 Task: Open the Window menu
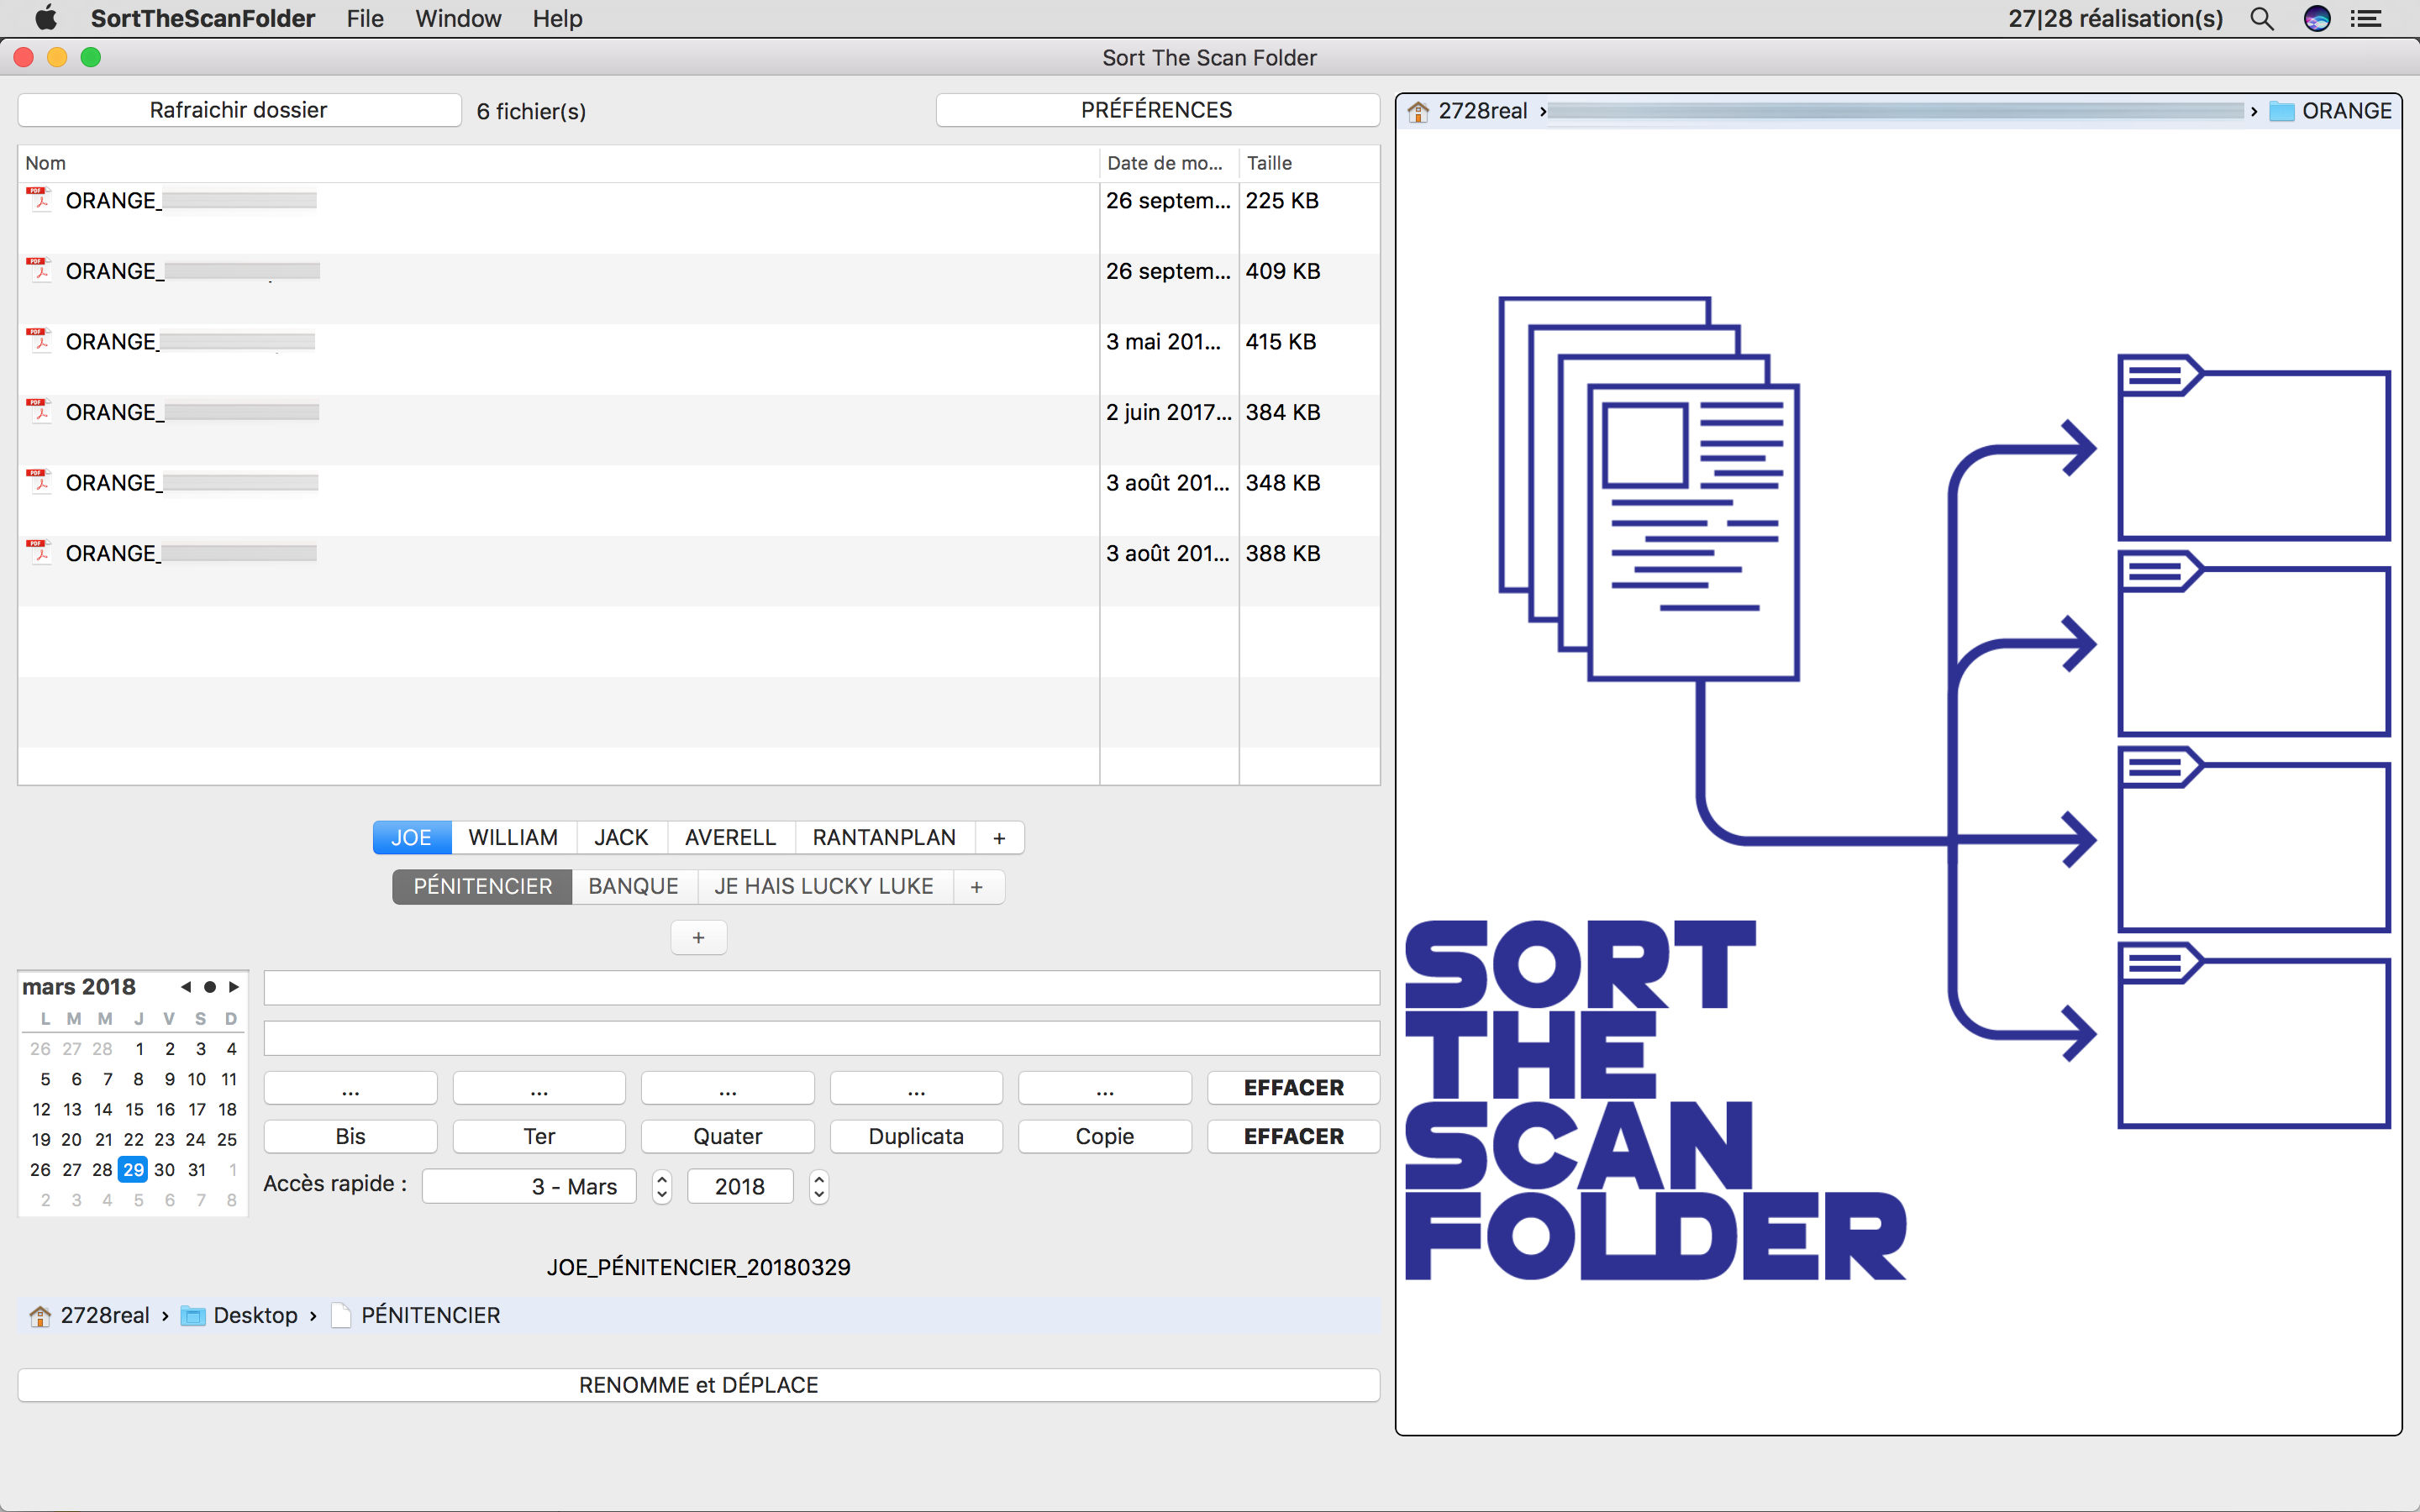click(458, 18)
